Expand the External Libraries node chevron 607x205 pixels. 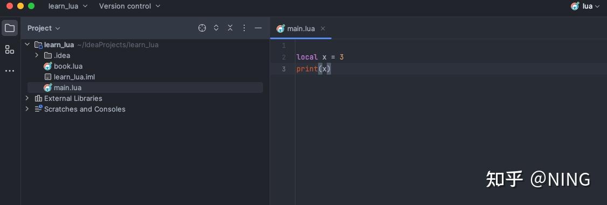tap(27, 98)
